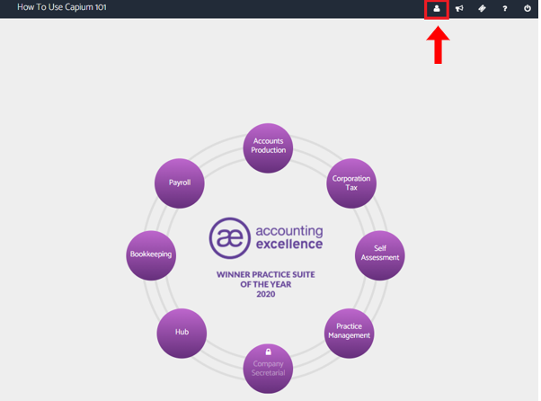541x401 pixels.
Task: Open the Corporation Tax module
Action: pos(351,183)
